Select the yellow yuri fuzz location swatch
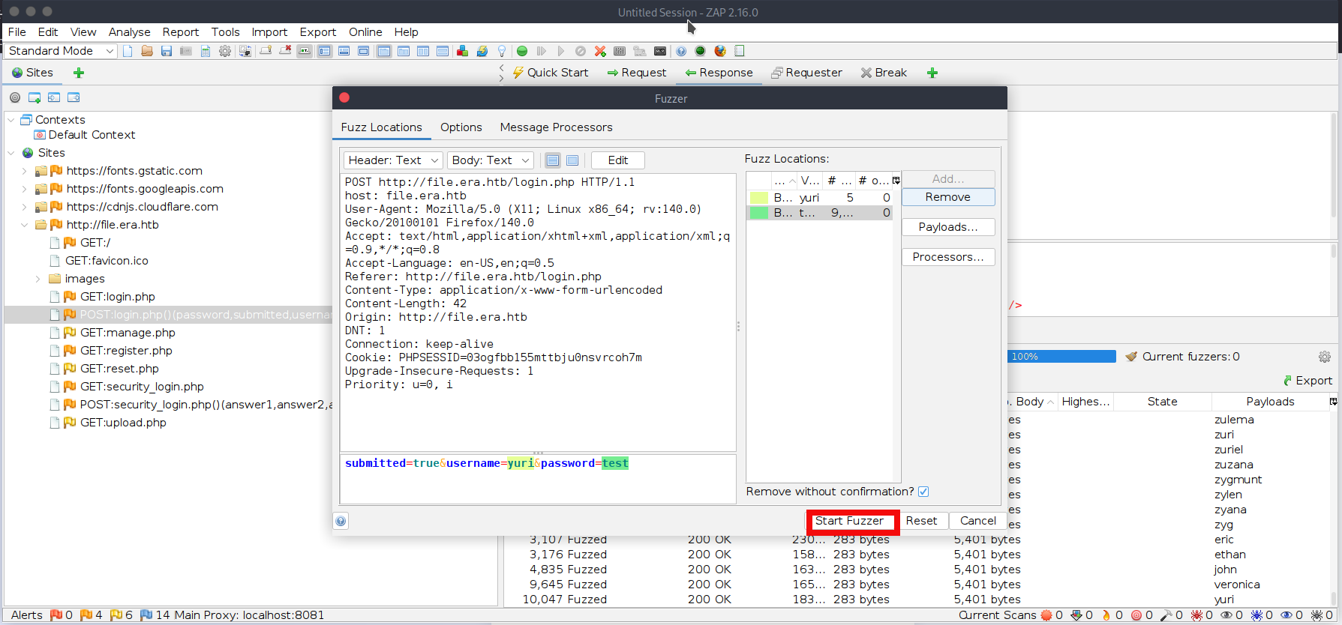The width and height of the screenshot is (1342, 625). click(758, 198)
